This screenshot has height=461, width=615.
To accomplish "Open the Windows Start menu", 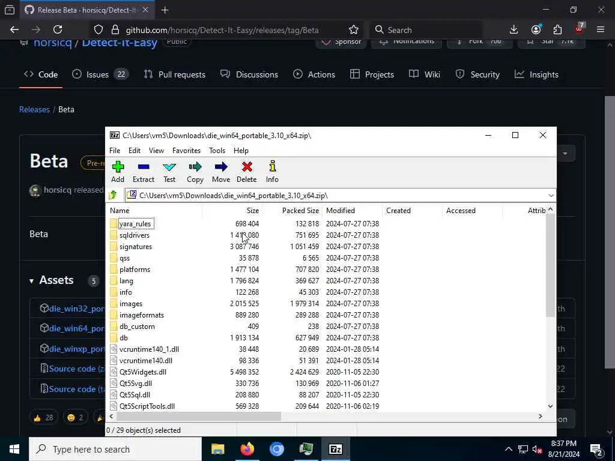I will coord(14,449).
